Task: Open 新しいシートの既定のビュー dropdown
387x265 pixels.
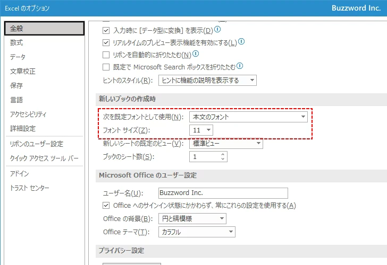Action: 226,144
